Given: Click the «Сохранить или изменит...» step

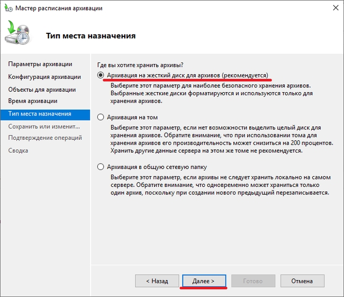Looking at the screenshot, I should pyautogui.click(x=44, y=127).
